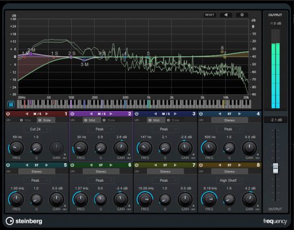This screenshot has width=294, height=230.
Task: Select band 3 Mid tab
Action: [156, 120]
